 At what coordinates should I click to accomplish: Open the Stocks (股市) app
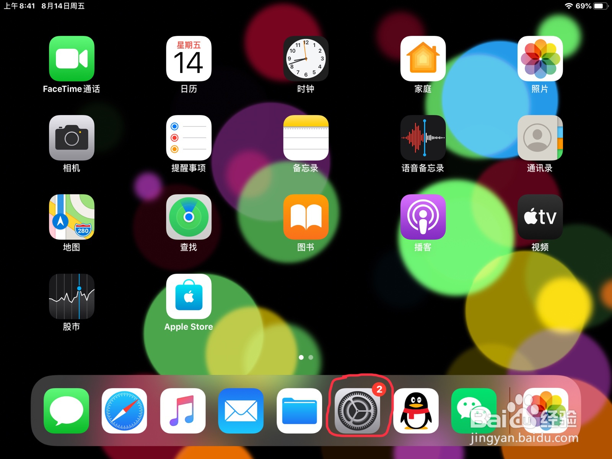click(x=72, y=296)
